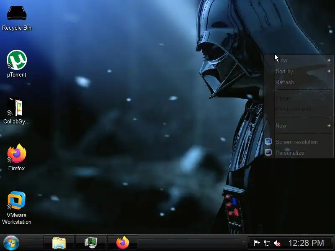
Task: Click the muted volume tray icon
Action: tap(277, 243)
